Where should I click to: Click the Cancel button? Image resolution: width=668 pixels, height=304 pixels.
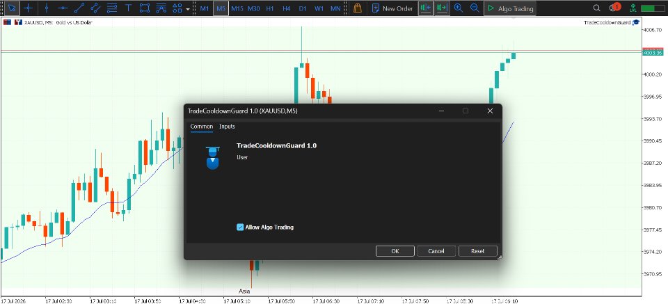point(436,251)
